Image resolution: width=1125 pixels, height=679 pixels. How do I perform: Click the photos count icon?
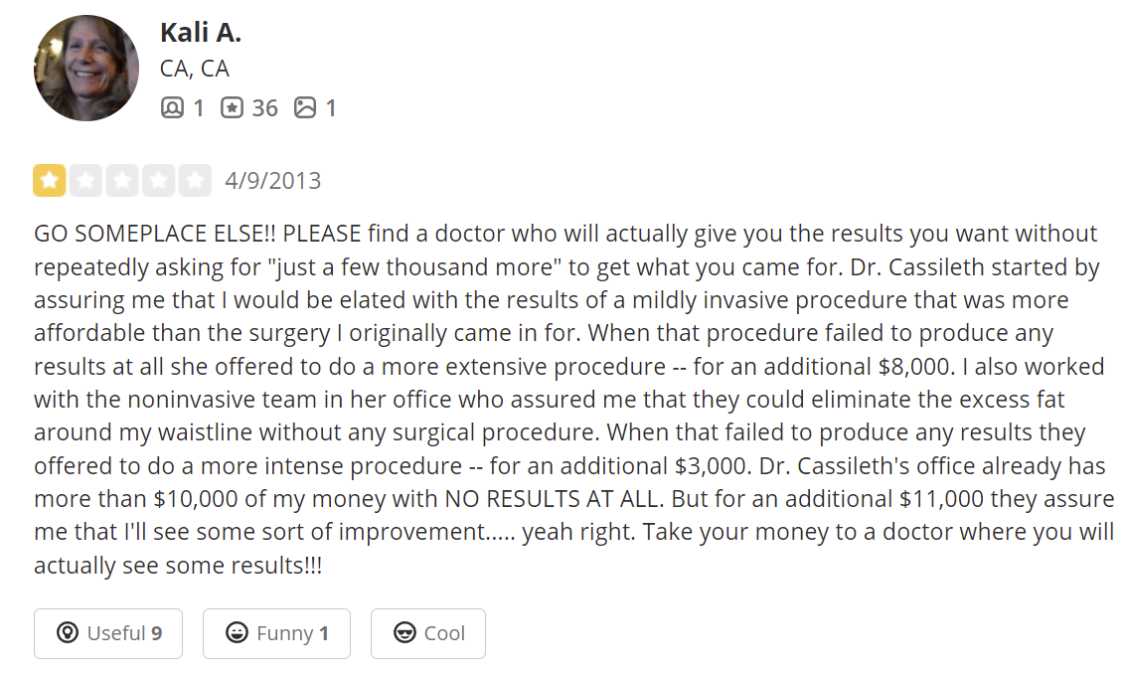[x=305, y=107]
